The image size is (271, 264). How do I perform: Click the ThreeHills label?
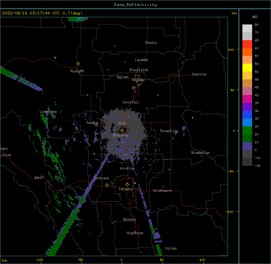point(169,131)
